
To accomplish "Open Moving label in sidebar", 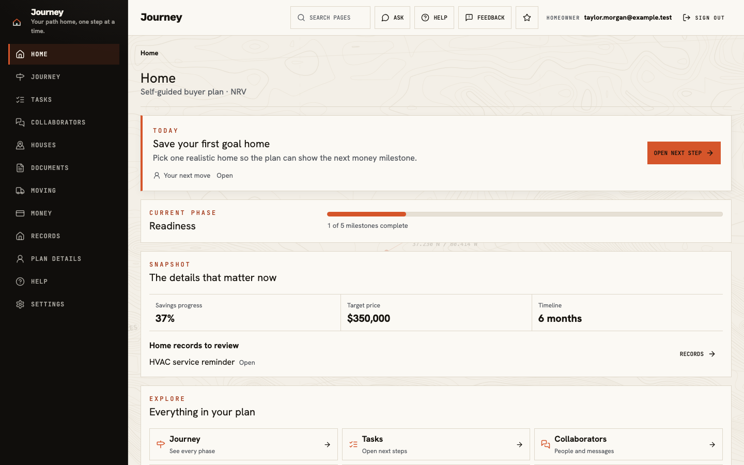I will click(x=43, y=191).
